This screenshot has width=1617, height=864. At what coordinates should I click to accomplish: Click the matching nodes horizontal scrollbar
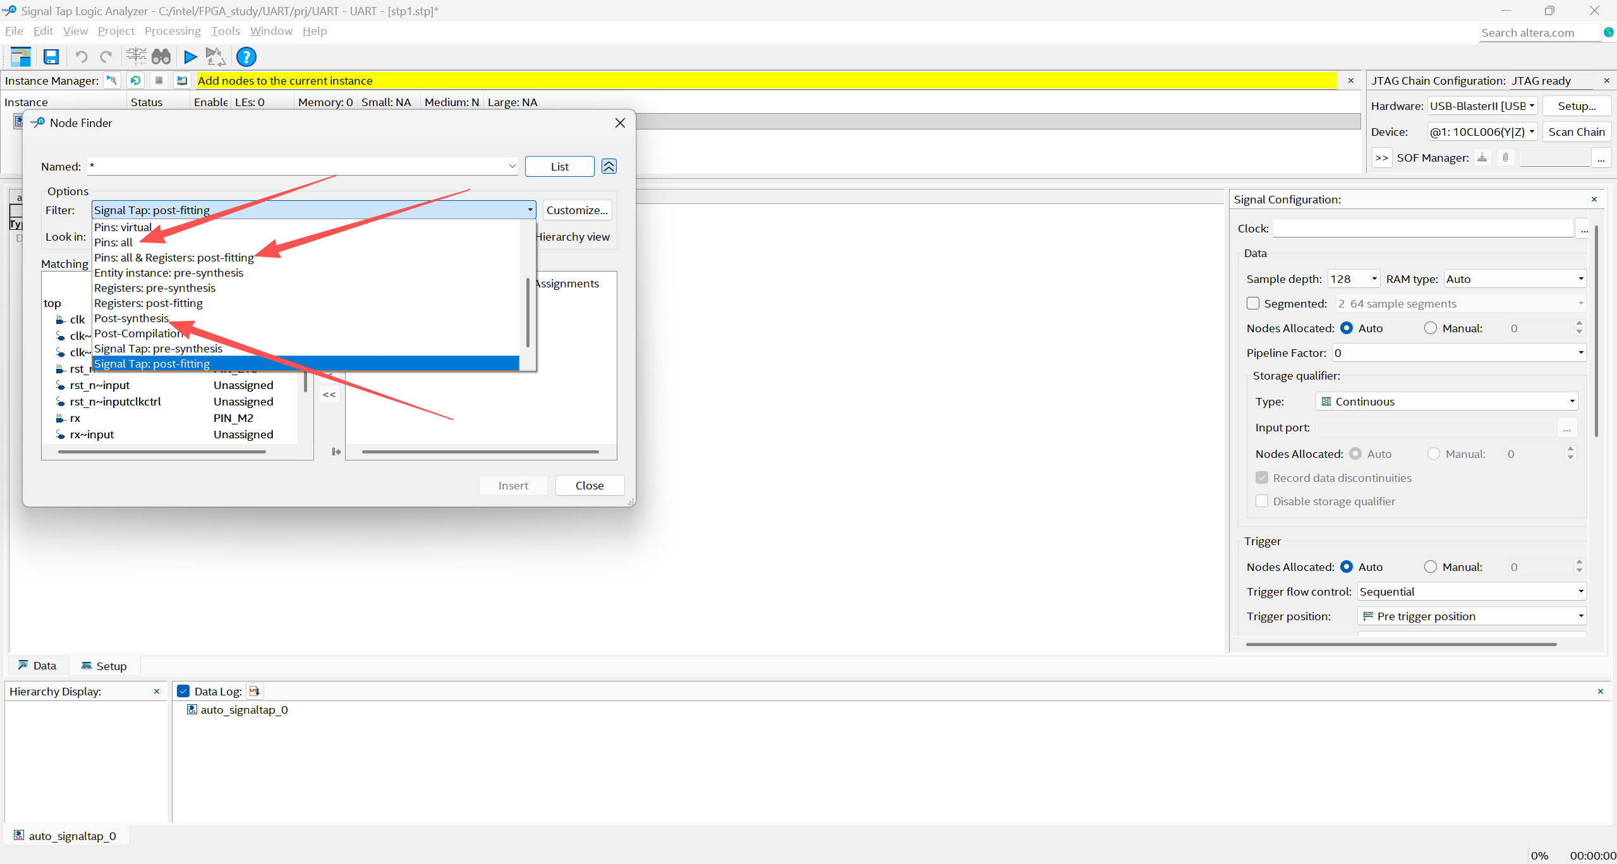pyautogui.click(x=162, y=452)
